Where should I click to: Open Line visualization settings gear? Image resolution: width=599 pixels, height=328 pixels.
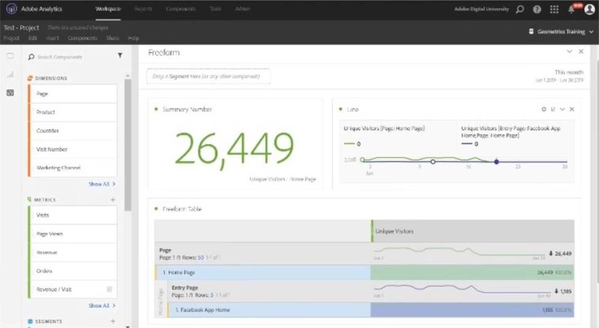point(544,110)
